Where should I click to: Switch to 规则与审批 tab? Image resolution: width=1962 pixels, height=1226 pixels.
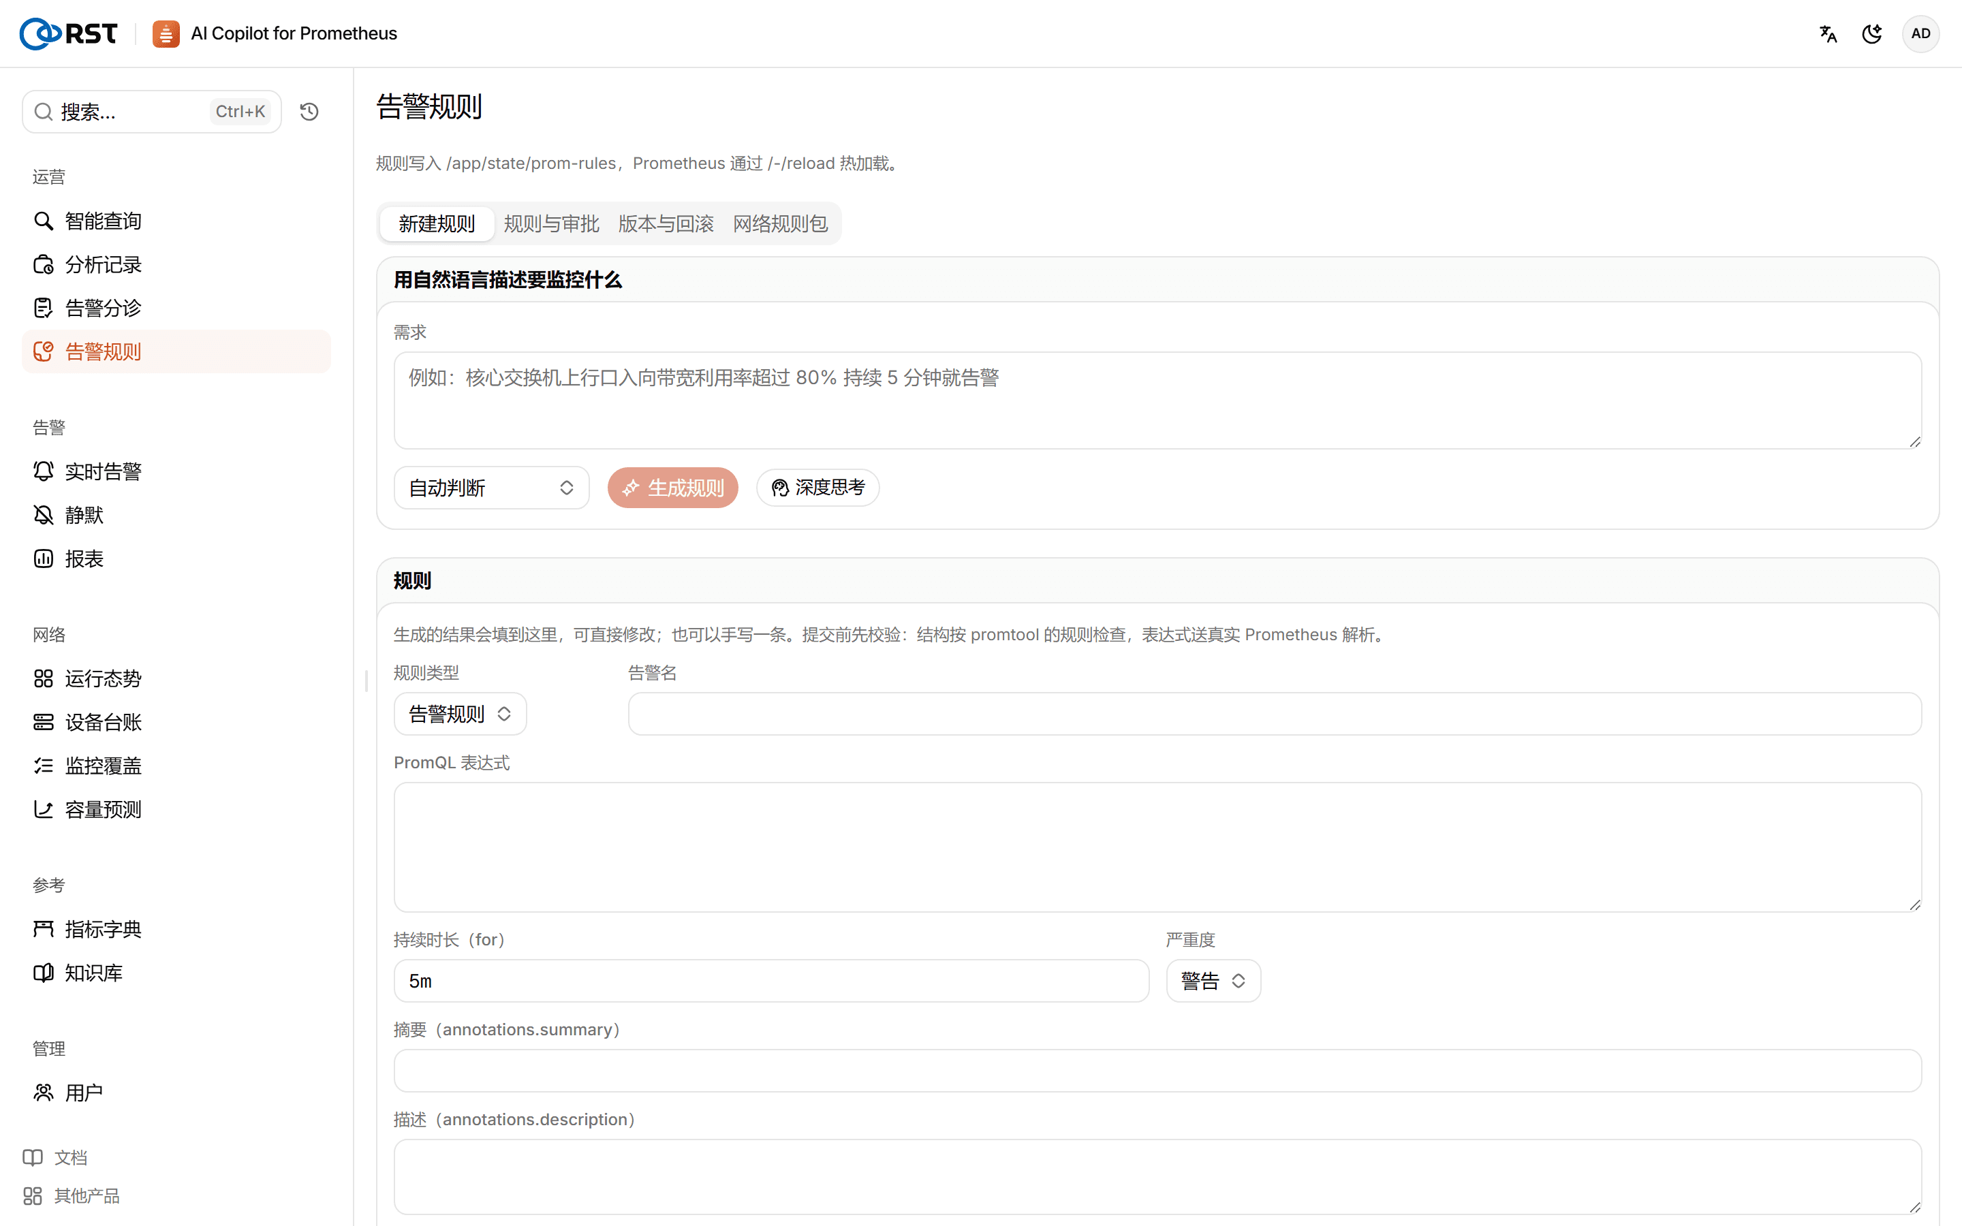(x=551, y=224)
